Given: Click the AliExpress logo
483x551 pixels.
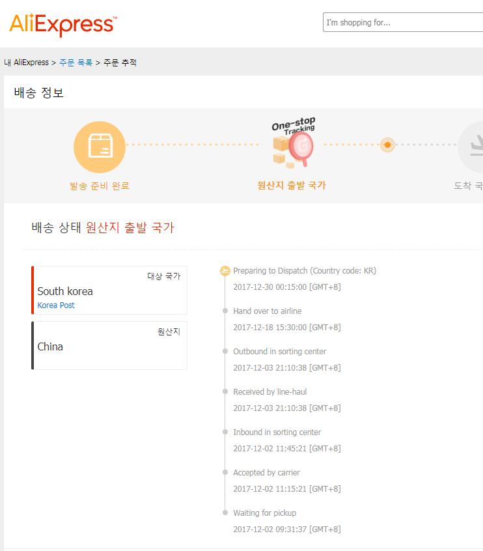Looking at the screenshot, I should 62,24.
